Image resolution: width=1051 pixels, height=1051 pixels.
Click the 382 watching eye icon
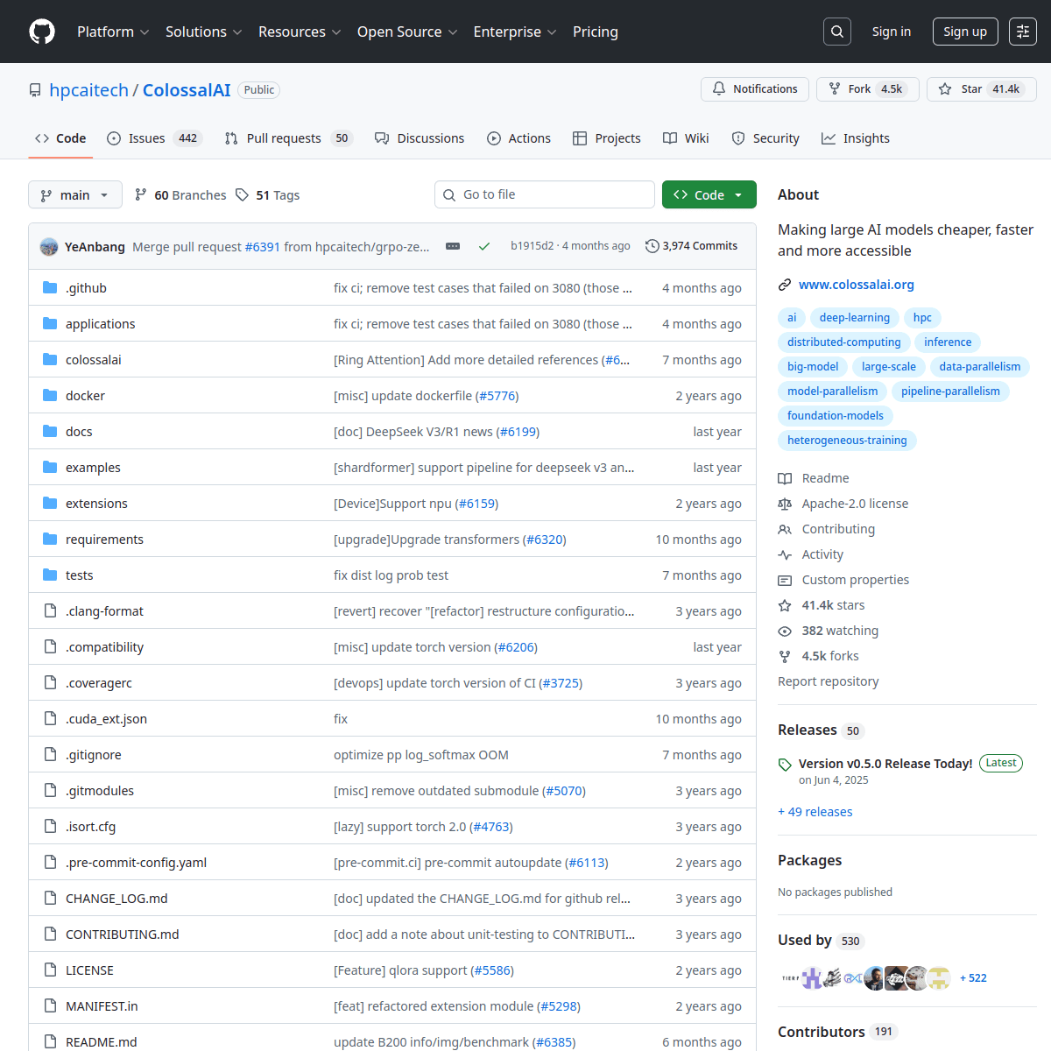[x=785, y=631]
